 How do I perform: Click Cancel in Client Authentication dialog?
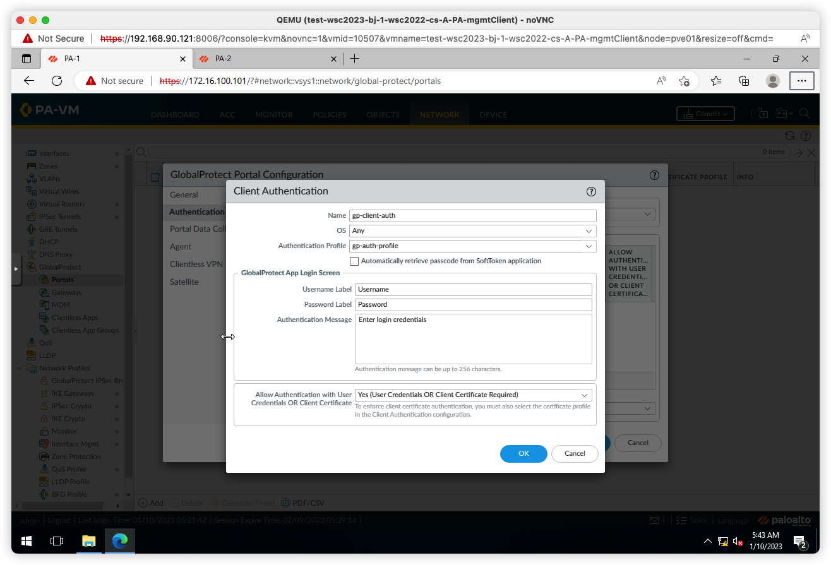click(x=575, y=453)
